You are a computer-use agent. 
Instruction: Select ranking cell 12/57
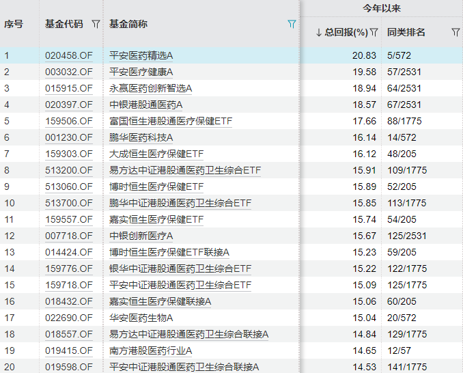pos(399,350)
